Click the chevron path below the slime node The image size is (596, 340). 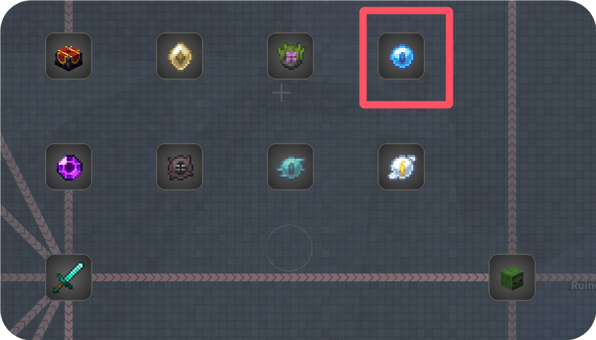click(512, 320)
